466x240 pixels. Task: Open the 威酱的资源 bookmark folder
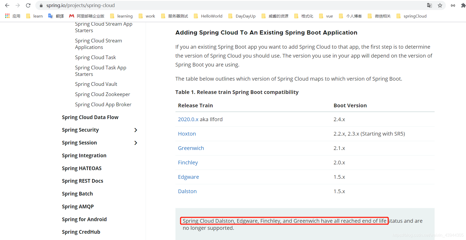[x=275, y=16]
